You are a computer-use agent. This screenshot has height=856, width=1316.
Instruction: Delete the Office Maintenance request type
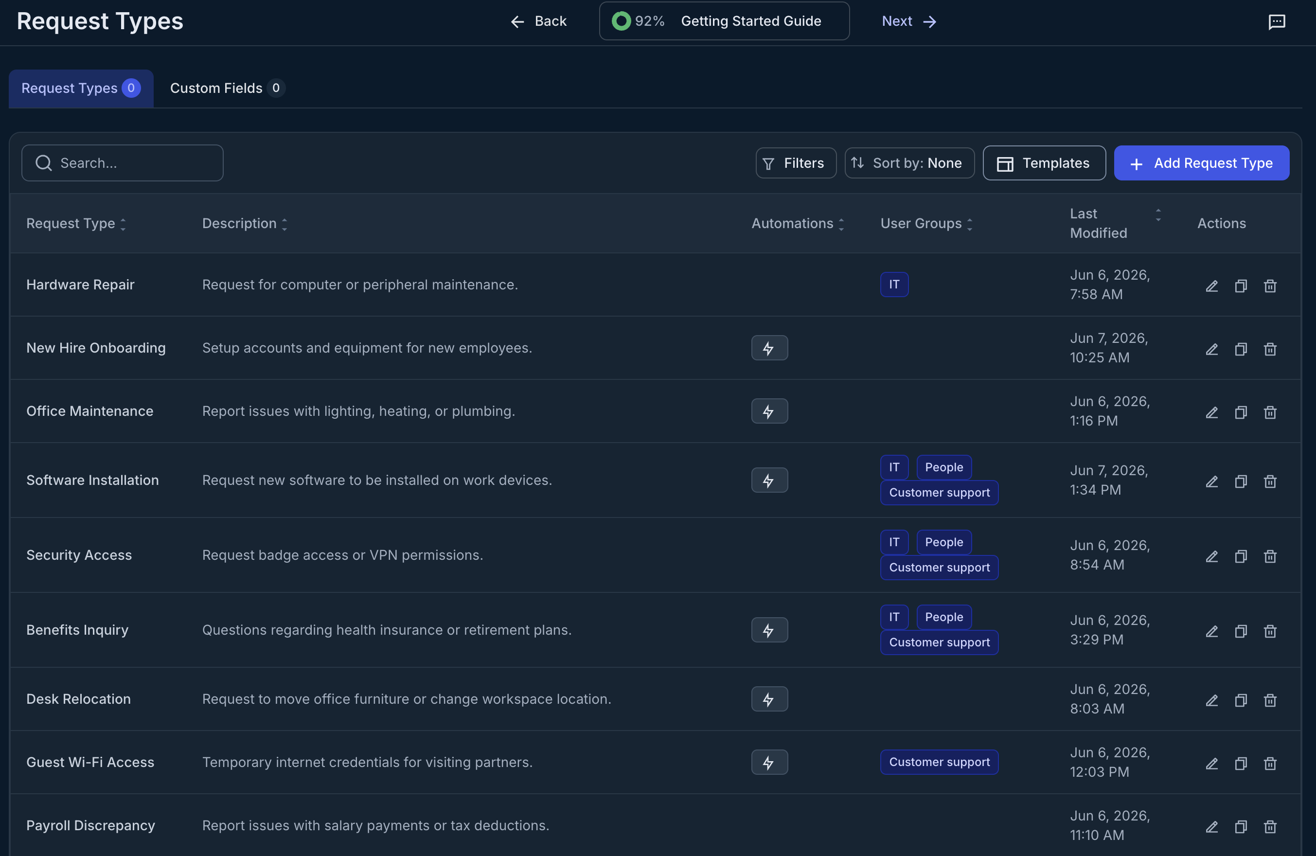click(1270, 412)
